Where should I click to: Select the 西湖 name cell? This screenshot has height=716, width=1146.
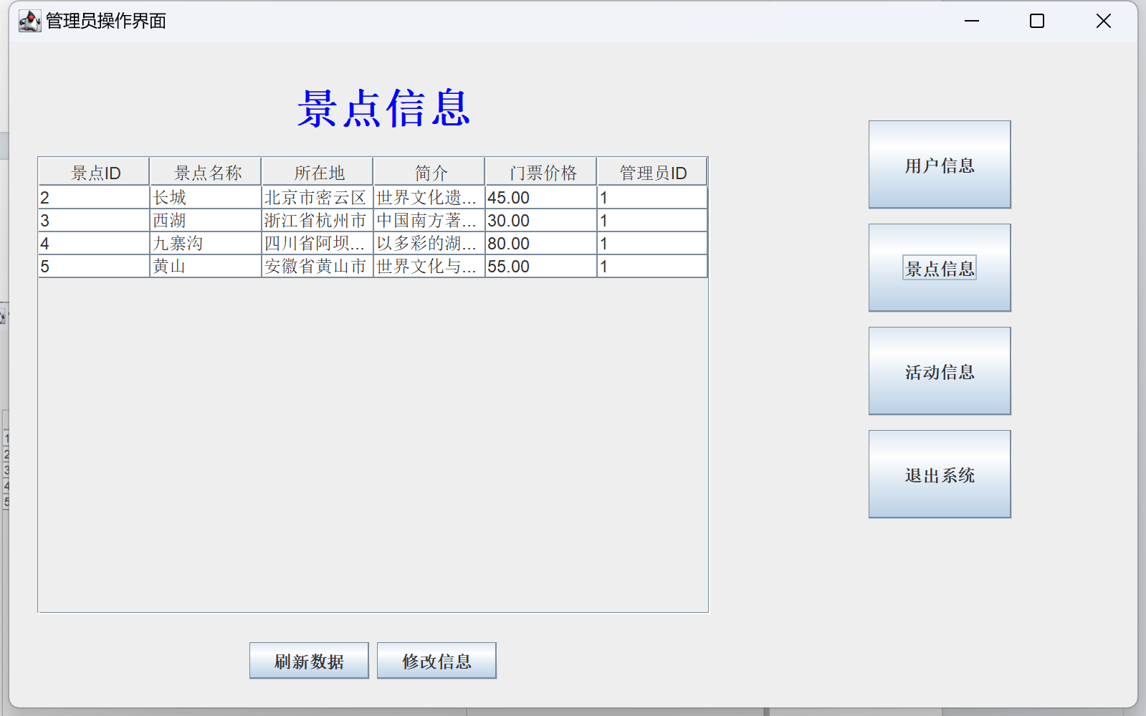[x=206, y=221]
